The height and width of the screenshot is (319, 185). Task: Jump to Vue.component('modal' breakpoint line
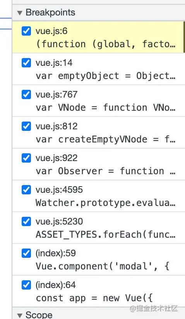click(x=103, y=266)
